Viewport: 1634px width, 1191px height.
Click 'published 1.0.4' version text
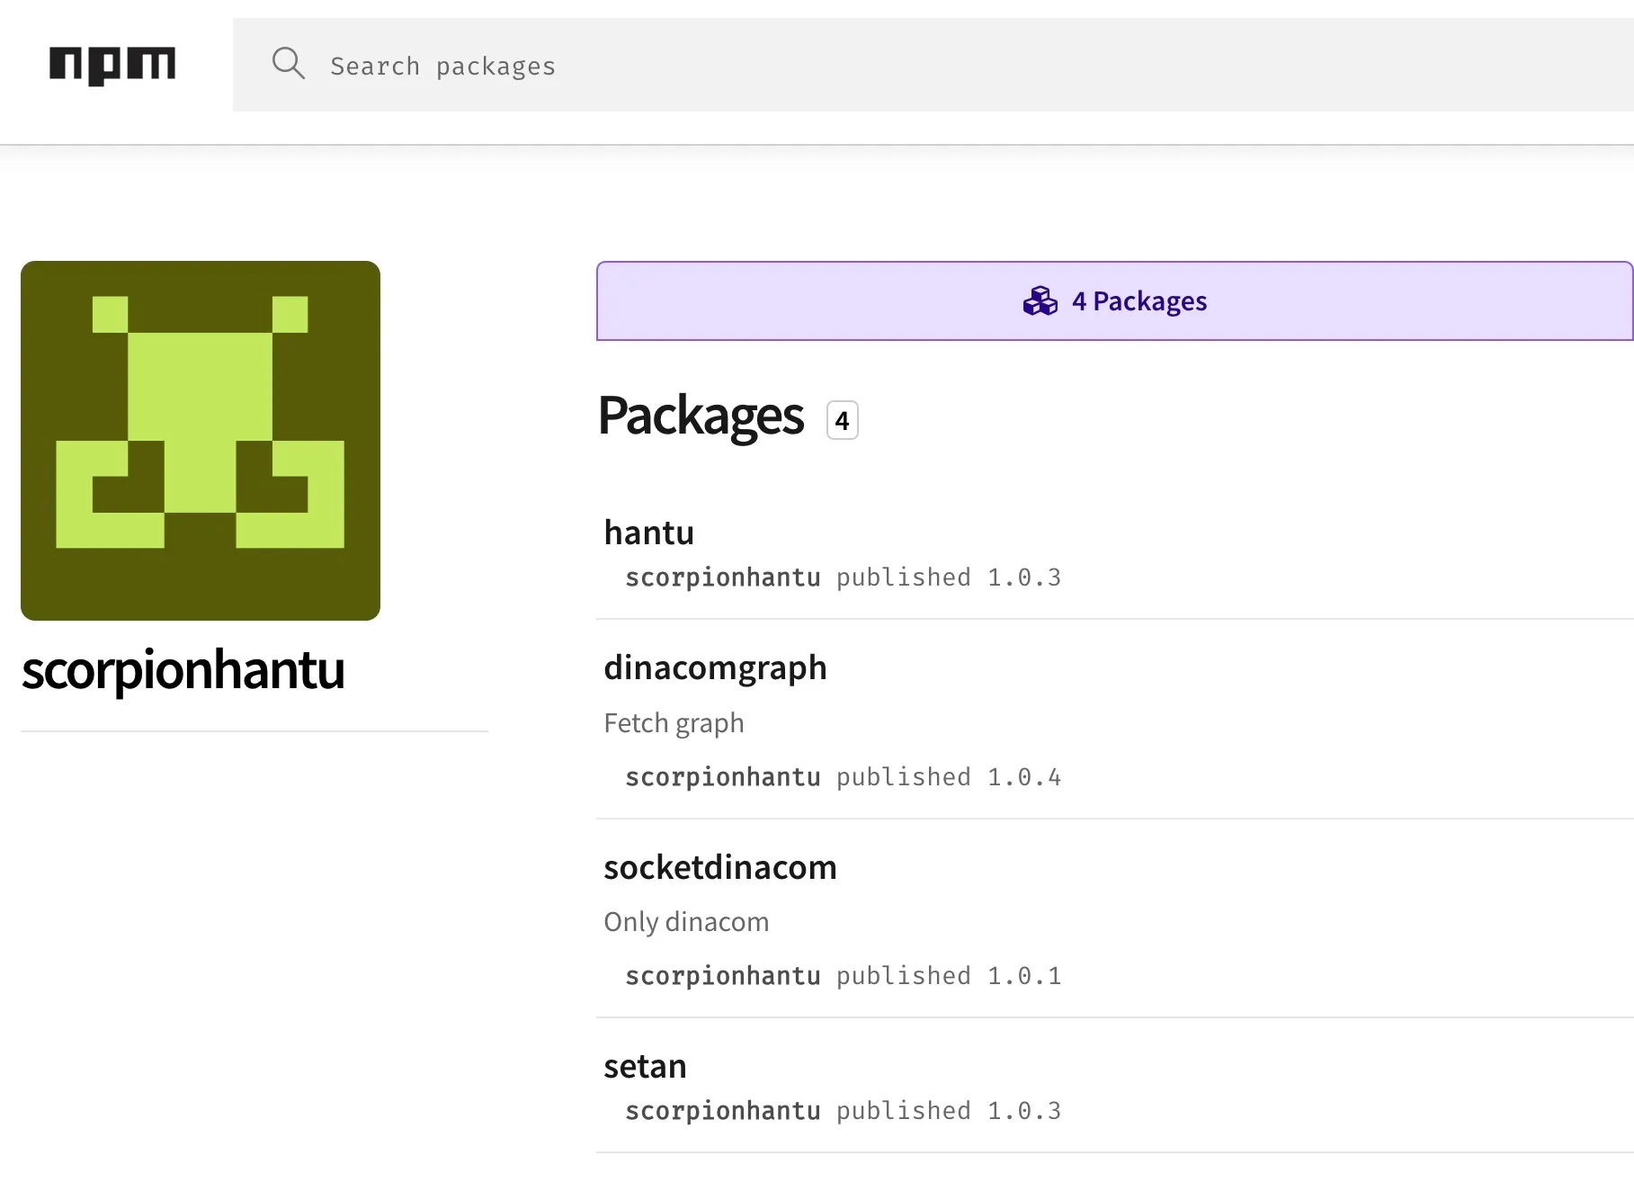pos(949,777)
